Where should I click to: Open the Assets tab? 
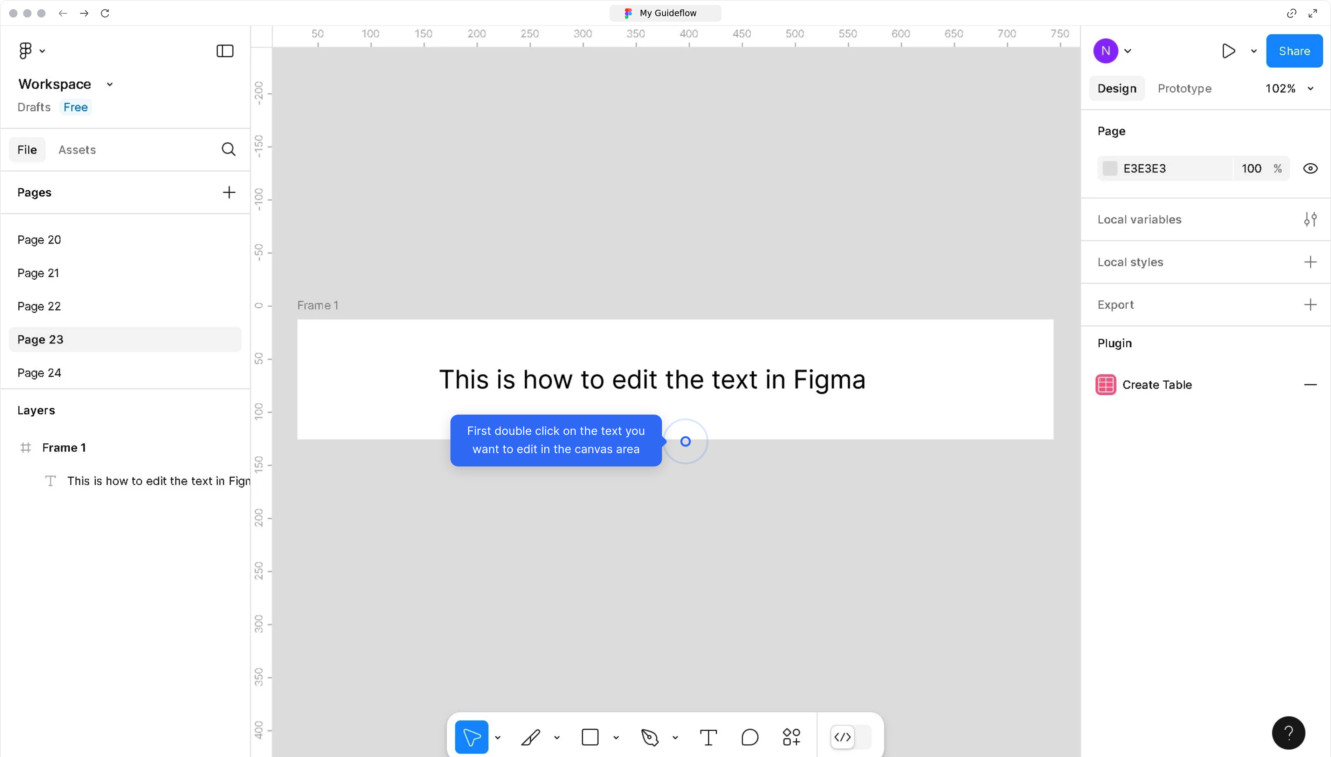(77, 149)
